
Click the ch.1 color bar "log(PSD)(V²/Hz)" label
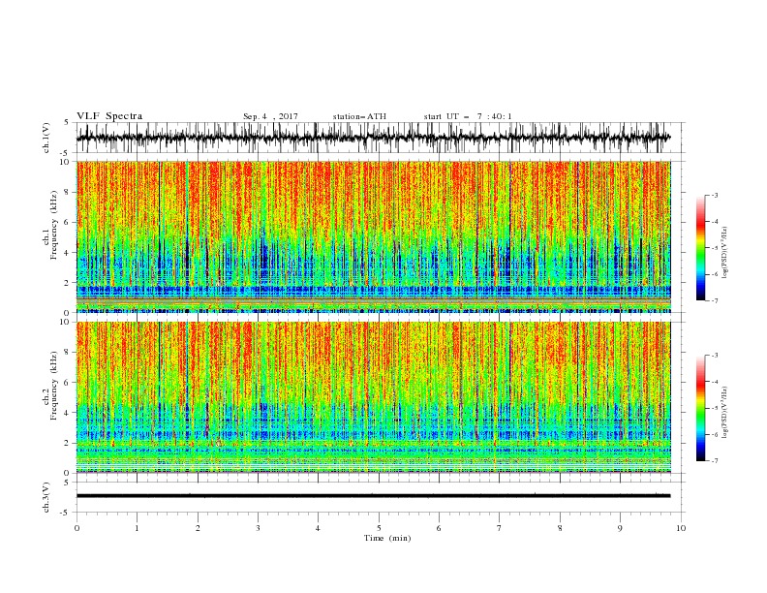[x=725, y=253]
